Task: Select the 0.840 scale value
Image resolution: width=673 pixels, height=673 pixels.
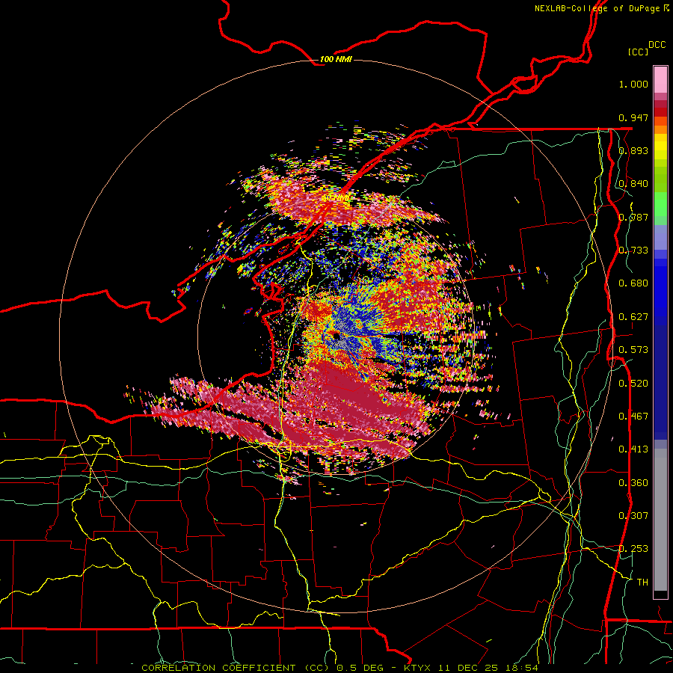Action: point(633,184)
